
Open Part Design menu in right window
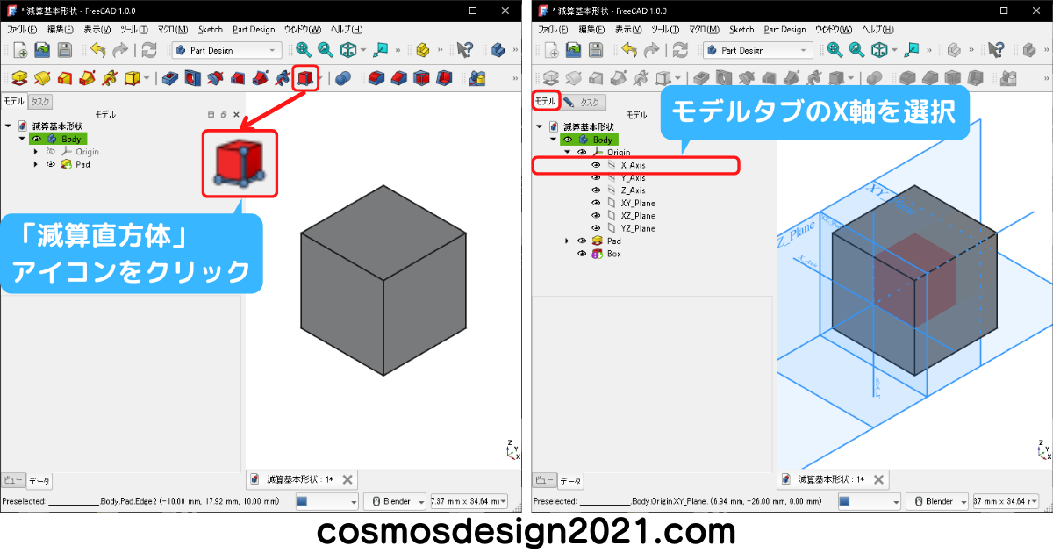[x=783, y=29]
